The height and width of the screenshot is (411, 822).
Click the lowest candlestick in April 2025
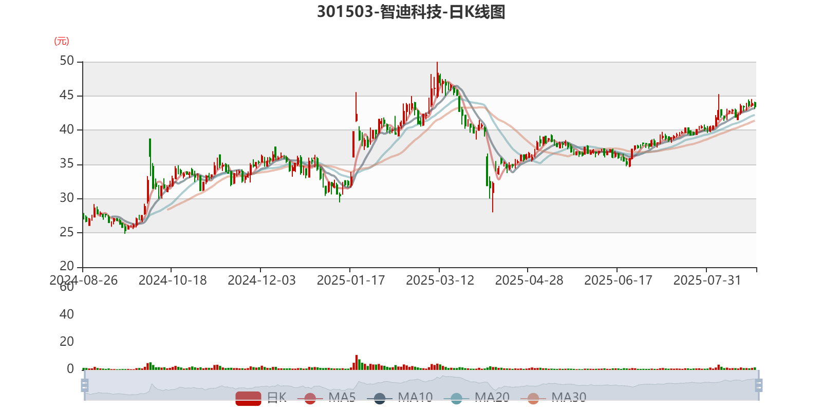(493, 197)
